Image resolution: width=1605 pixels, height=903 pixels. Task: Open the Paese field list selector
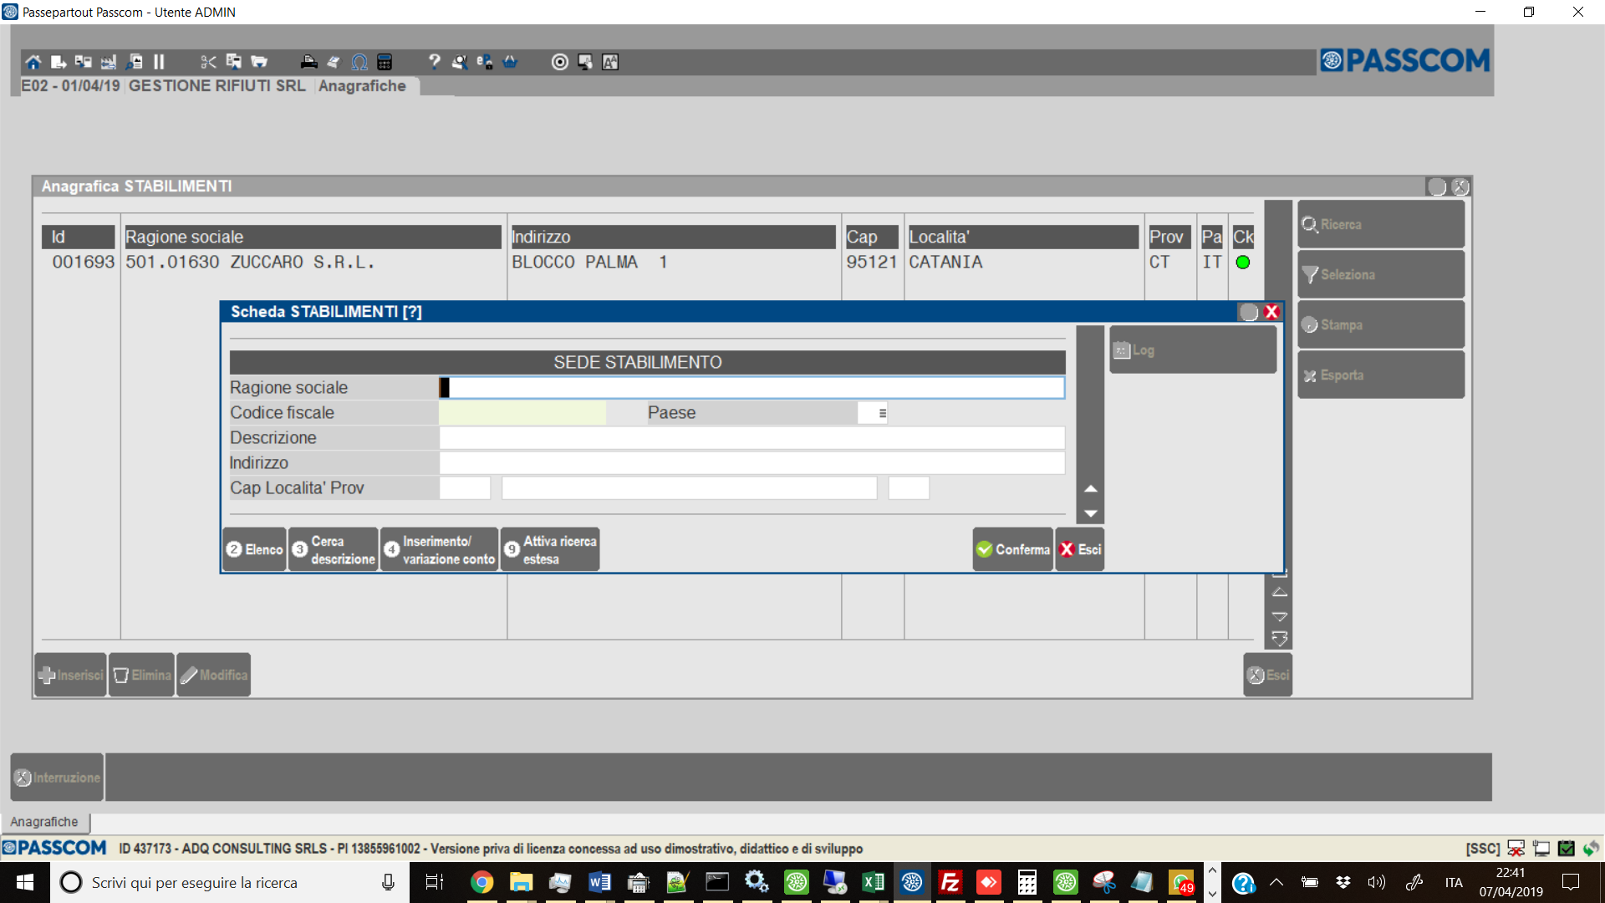pyautogui.click(x=882, y=413)
